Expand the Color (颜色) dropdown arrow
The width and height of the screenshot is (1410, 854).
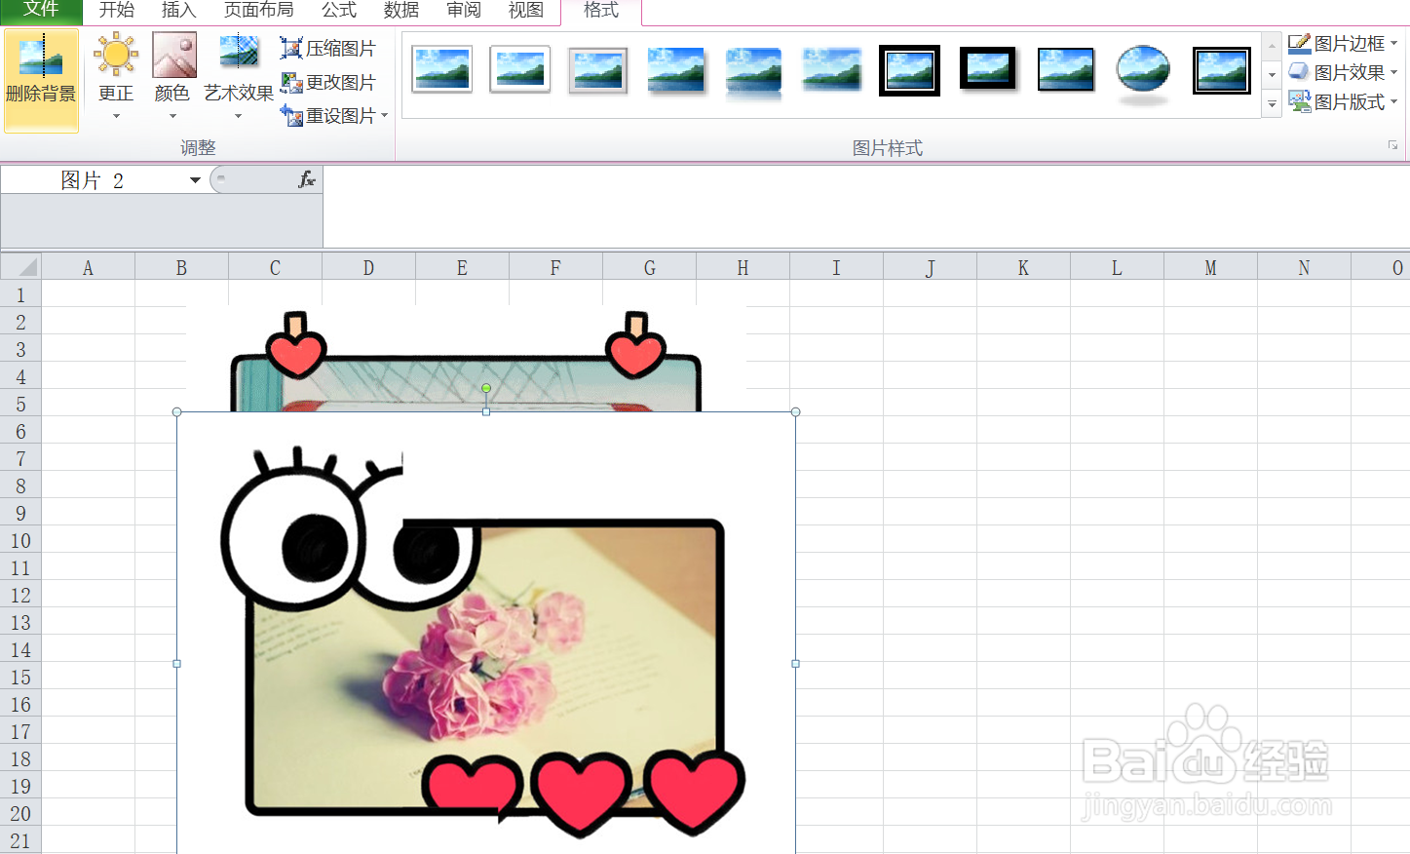coord(172,116)
